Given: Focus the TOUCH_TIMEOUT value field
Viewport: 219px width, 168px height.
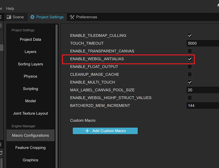Looking at the screenshot, I should [x=203, y=43].
